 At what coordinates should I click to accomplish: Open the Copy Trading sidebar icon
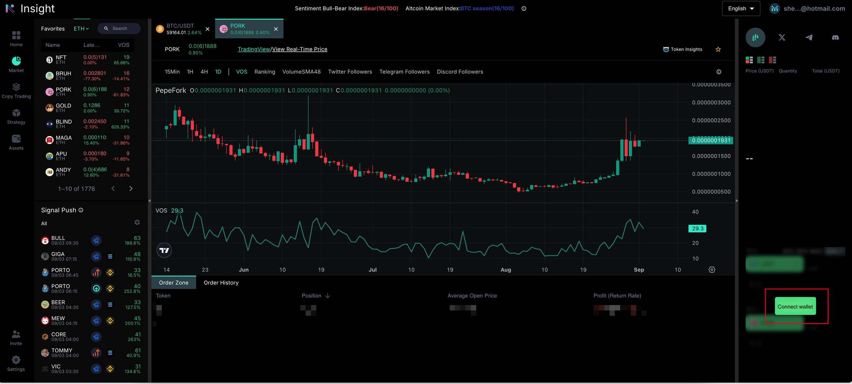[16, 91]
